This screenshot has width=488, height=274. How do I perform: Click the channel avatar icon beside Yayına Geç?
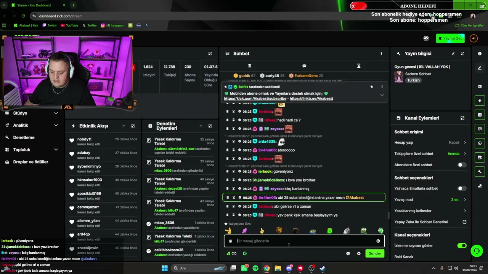(474, 38)
